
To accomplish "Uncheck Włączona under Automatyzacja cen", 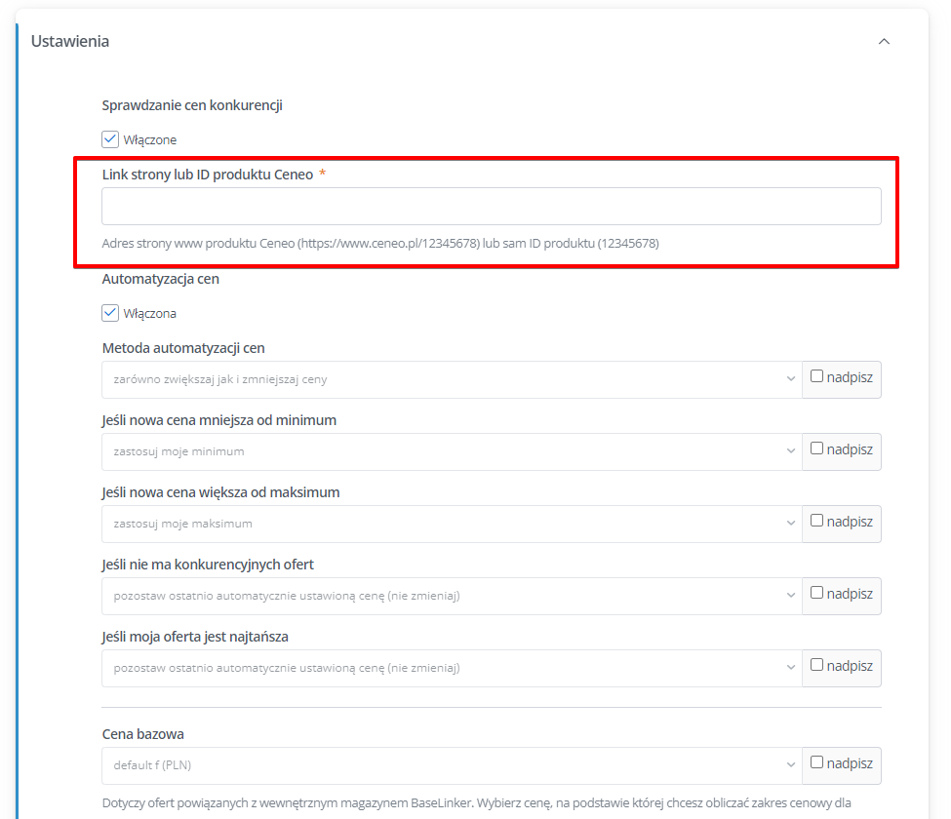I will coord(110,313).
